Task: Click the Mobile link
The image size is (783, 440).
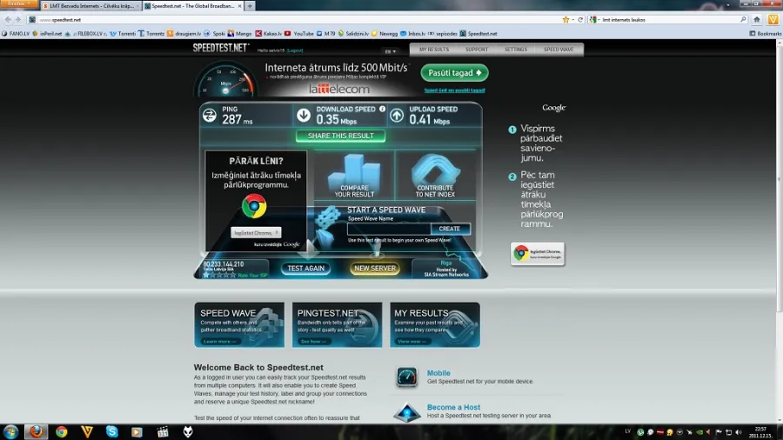Action: pyautogui.click(x=438, y=373)
